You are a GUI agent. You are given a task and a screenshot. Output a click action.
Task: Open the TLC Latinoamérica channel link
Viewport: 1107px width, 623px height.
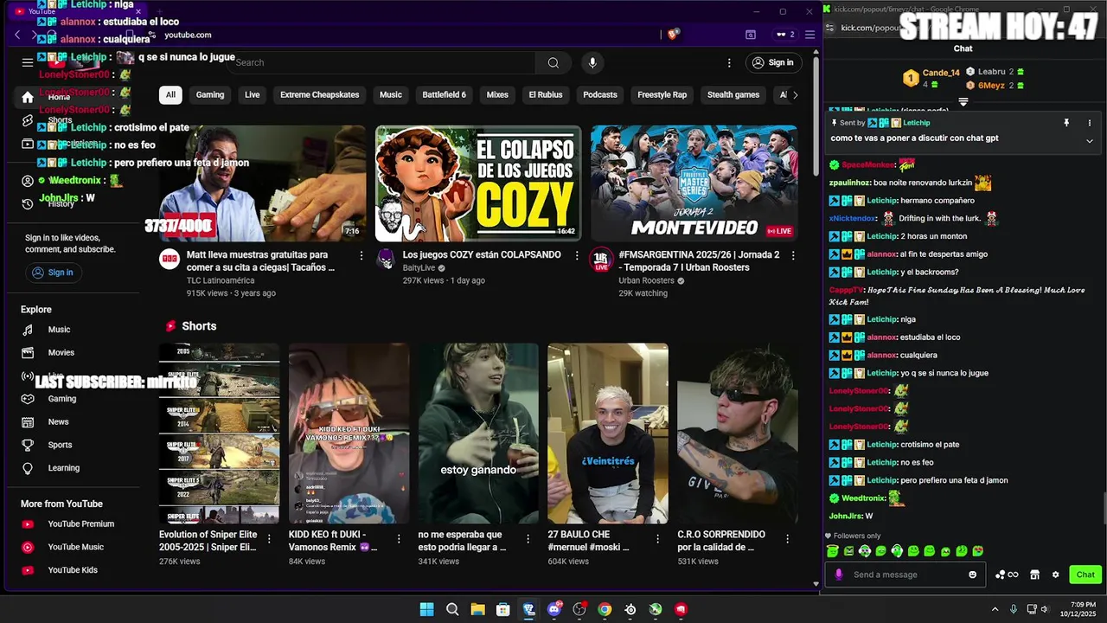[221, 280]
